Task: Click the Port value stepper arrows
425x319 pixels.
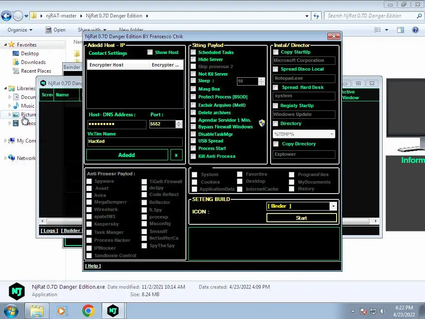Action: coord(179,124)
